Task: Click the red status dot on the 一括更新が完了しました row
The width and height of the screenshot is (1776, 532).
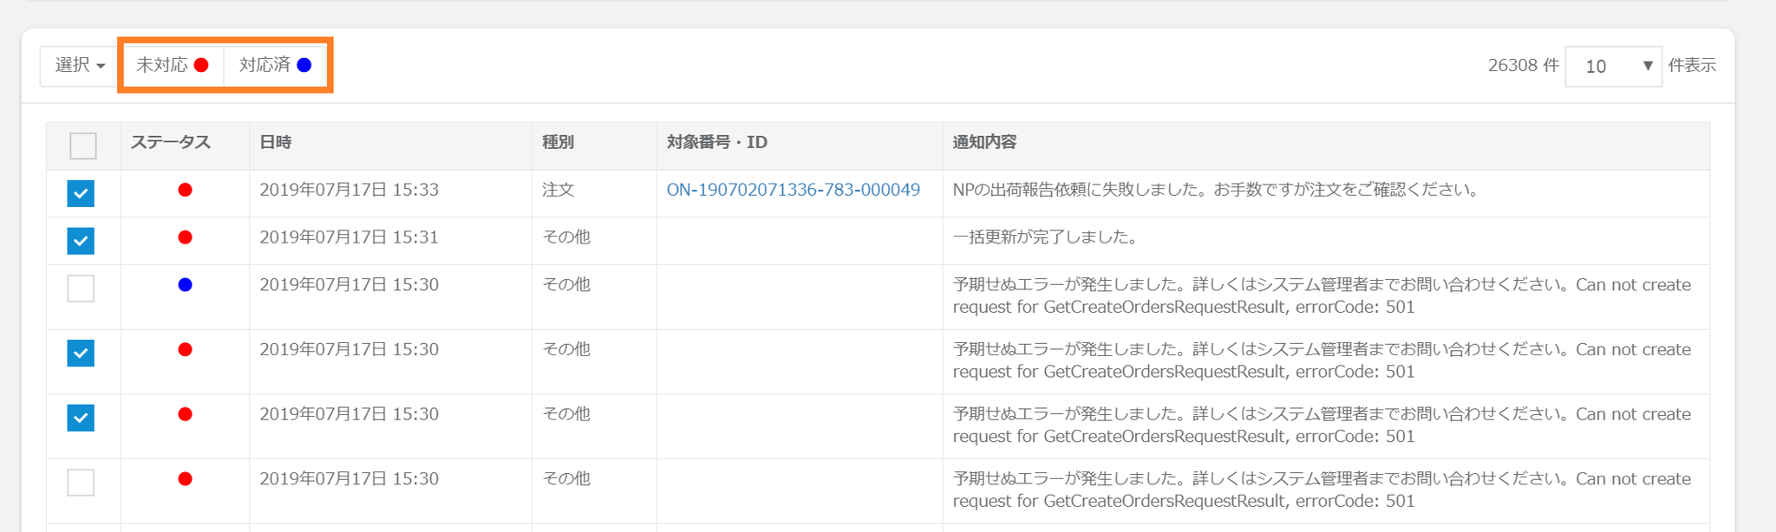Action: point(185,237)
